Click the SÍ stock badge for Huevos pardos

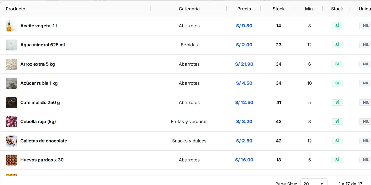[x=337, y=160]
